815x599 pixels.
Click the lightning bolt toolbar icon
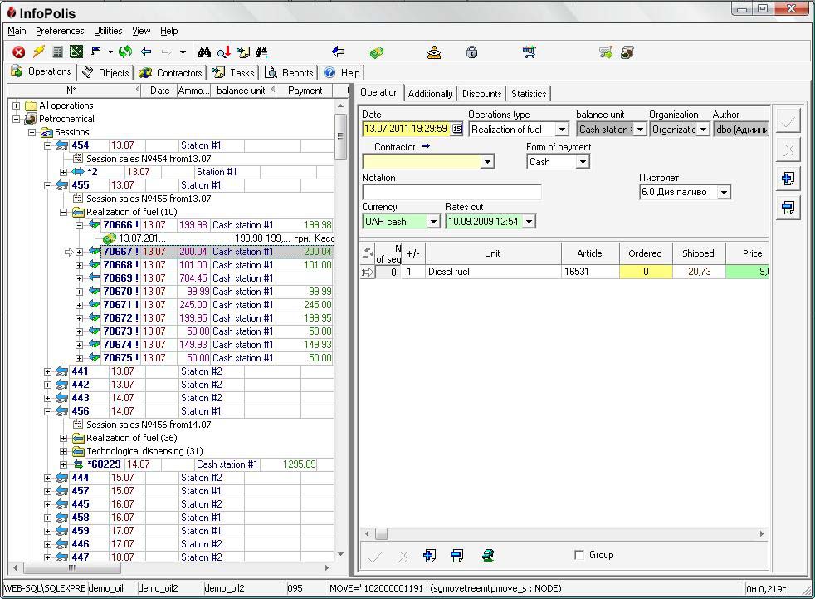[38, 52]
